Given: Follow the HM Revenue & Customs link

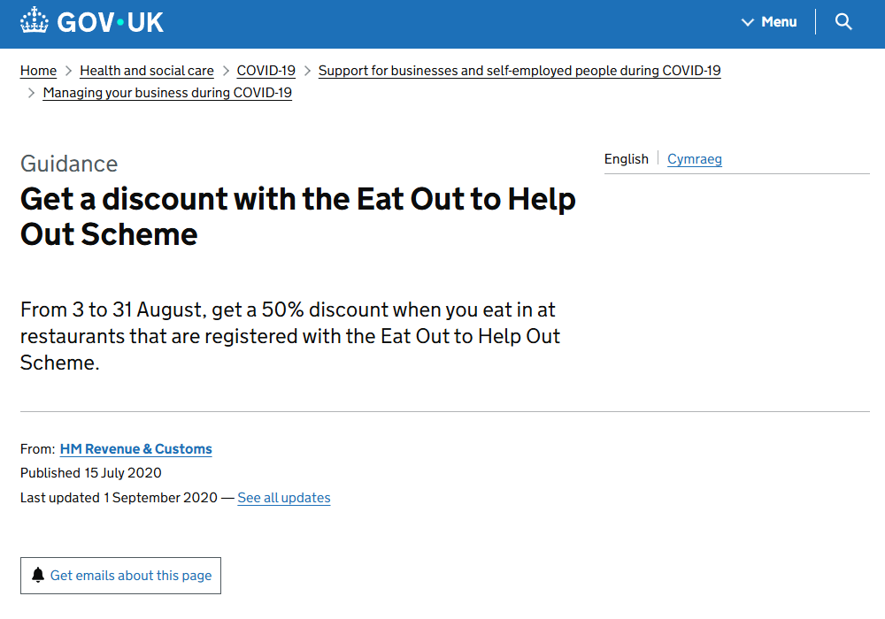Looking at the screenshot, I should pos(135,448).
